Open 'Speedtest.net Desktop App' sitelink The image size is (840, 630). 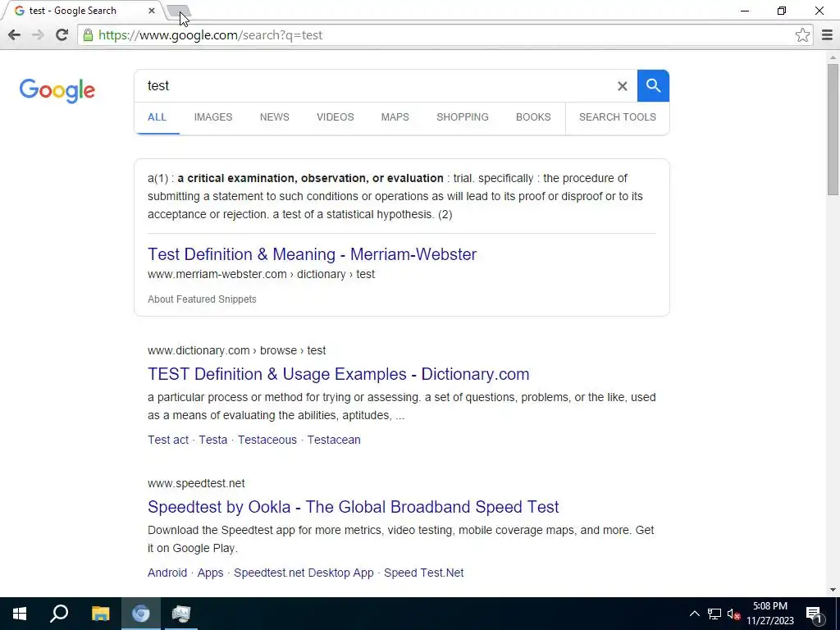pos(304,573)
